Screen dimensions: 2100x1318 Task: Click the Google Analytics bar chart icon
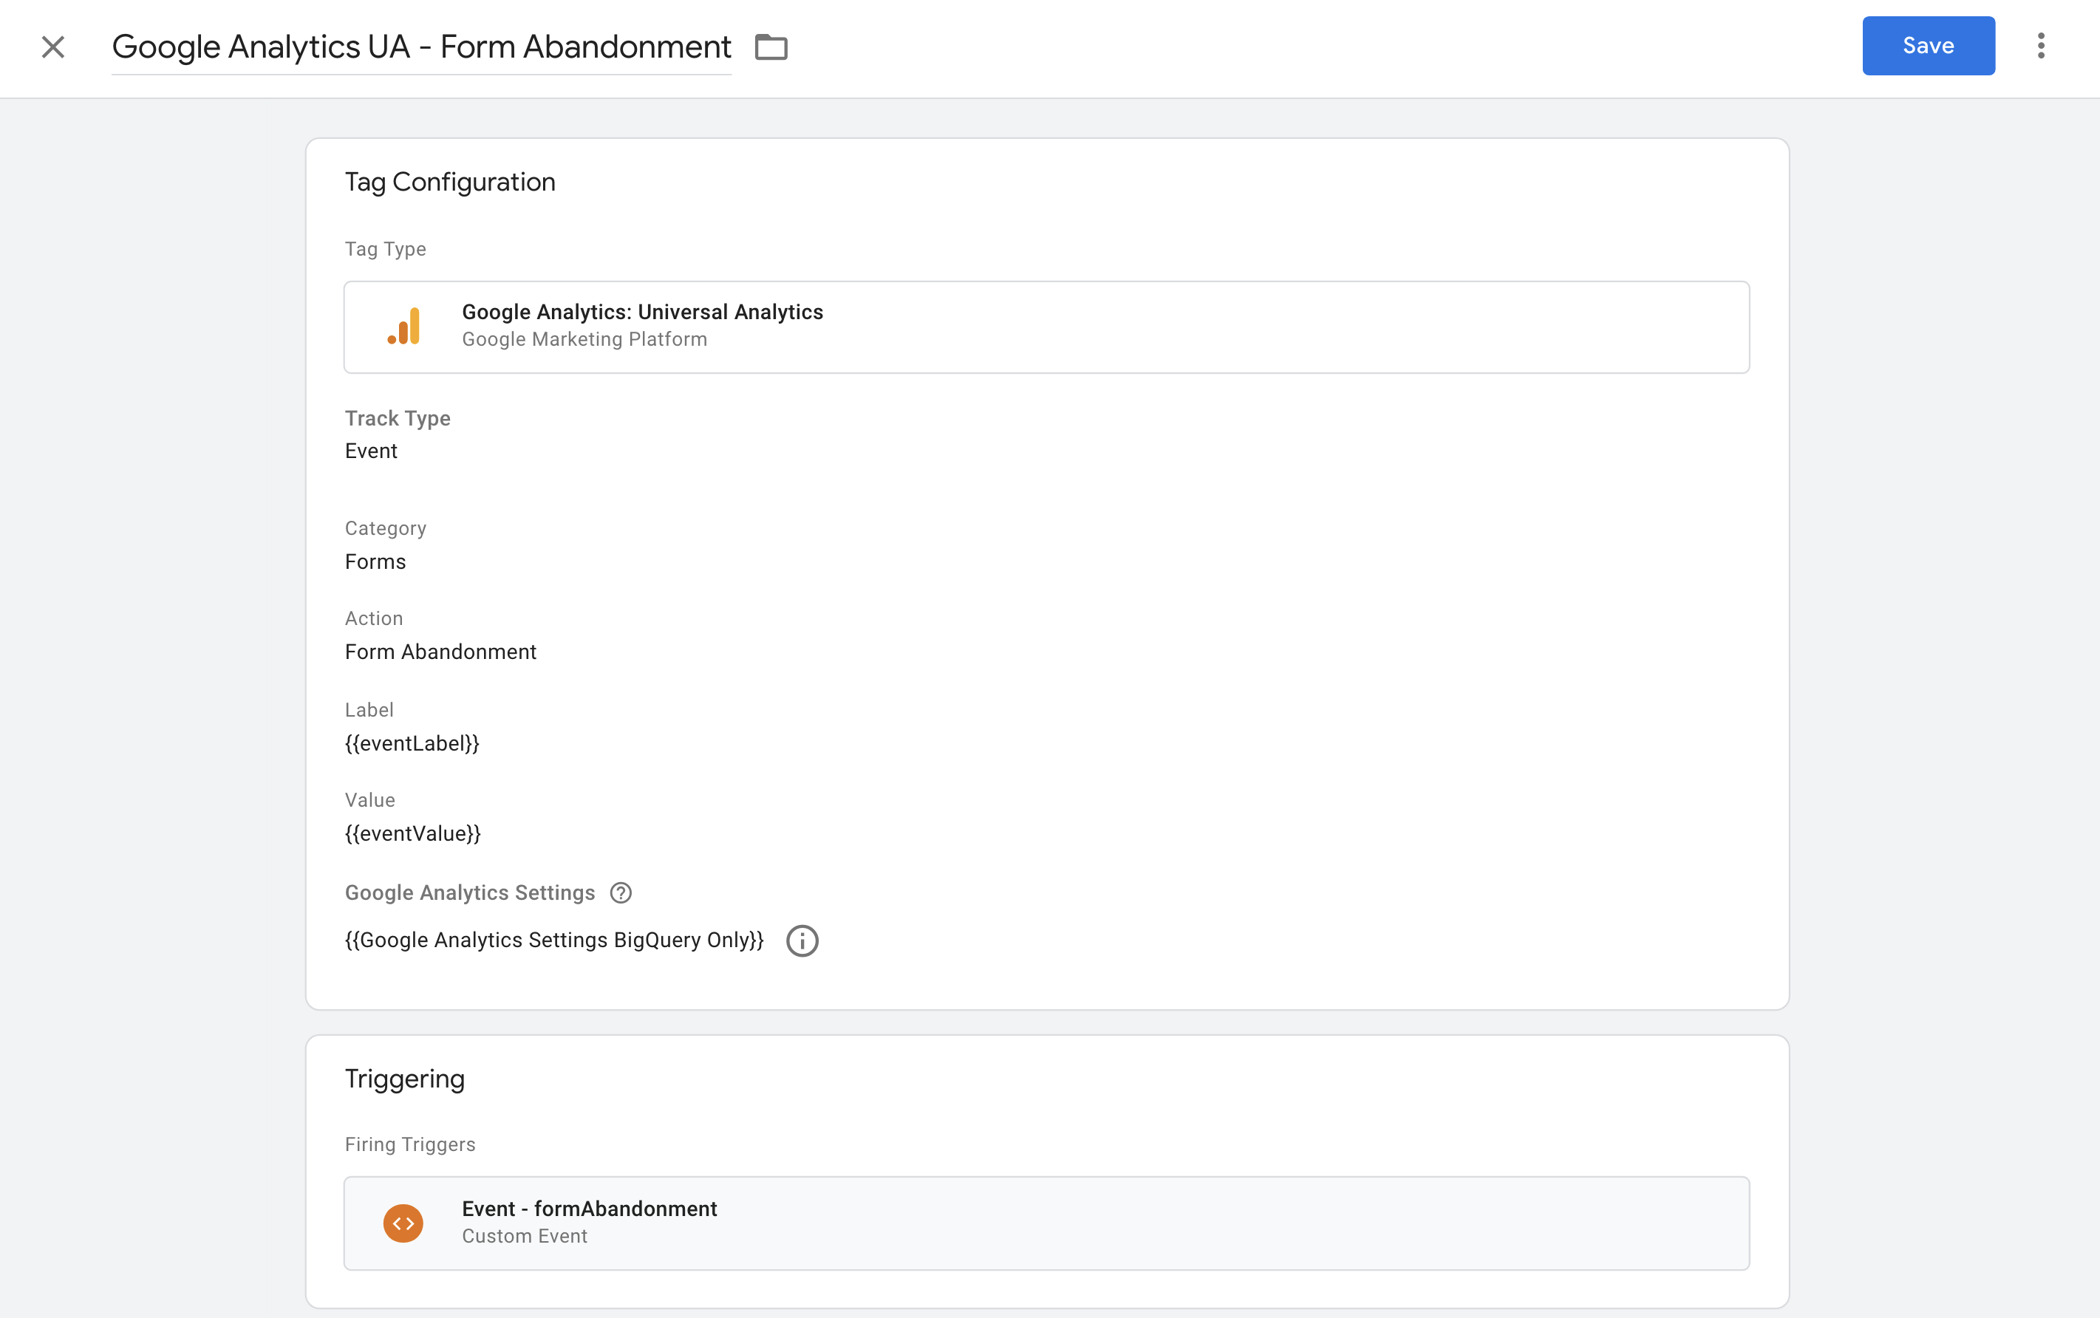[x=403, y=327]
